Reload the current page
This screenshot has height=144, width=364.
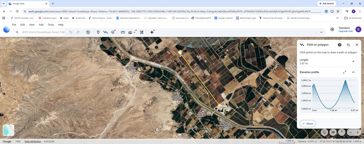17,11
